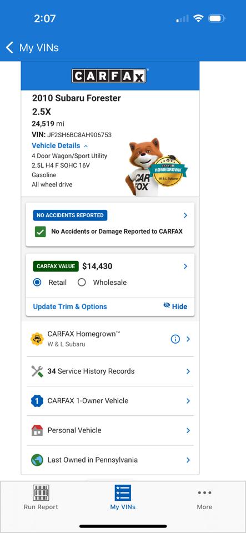The image size is (246, 533).
Task: Open CARFAX Value details chevron
Action: point(185,266)
